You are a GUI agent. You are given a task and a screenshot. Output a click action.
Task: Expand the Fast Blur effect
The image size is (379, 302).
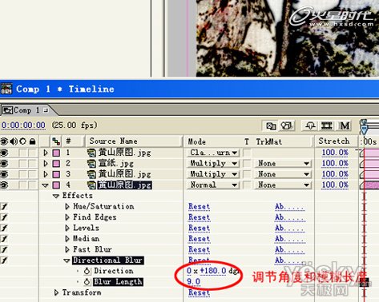click(67, 249)
